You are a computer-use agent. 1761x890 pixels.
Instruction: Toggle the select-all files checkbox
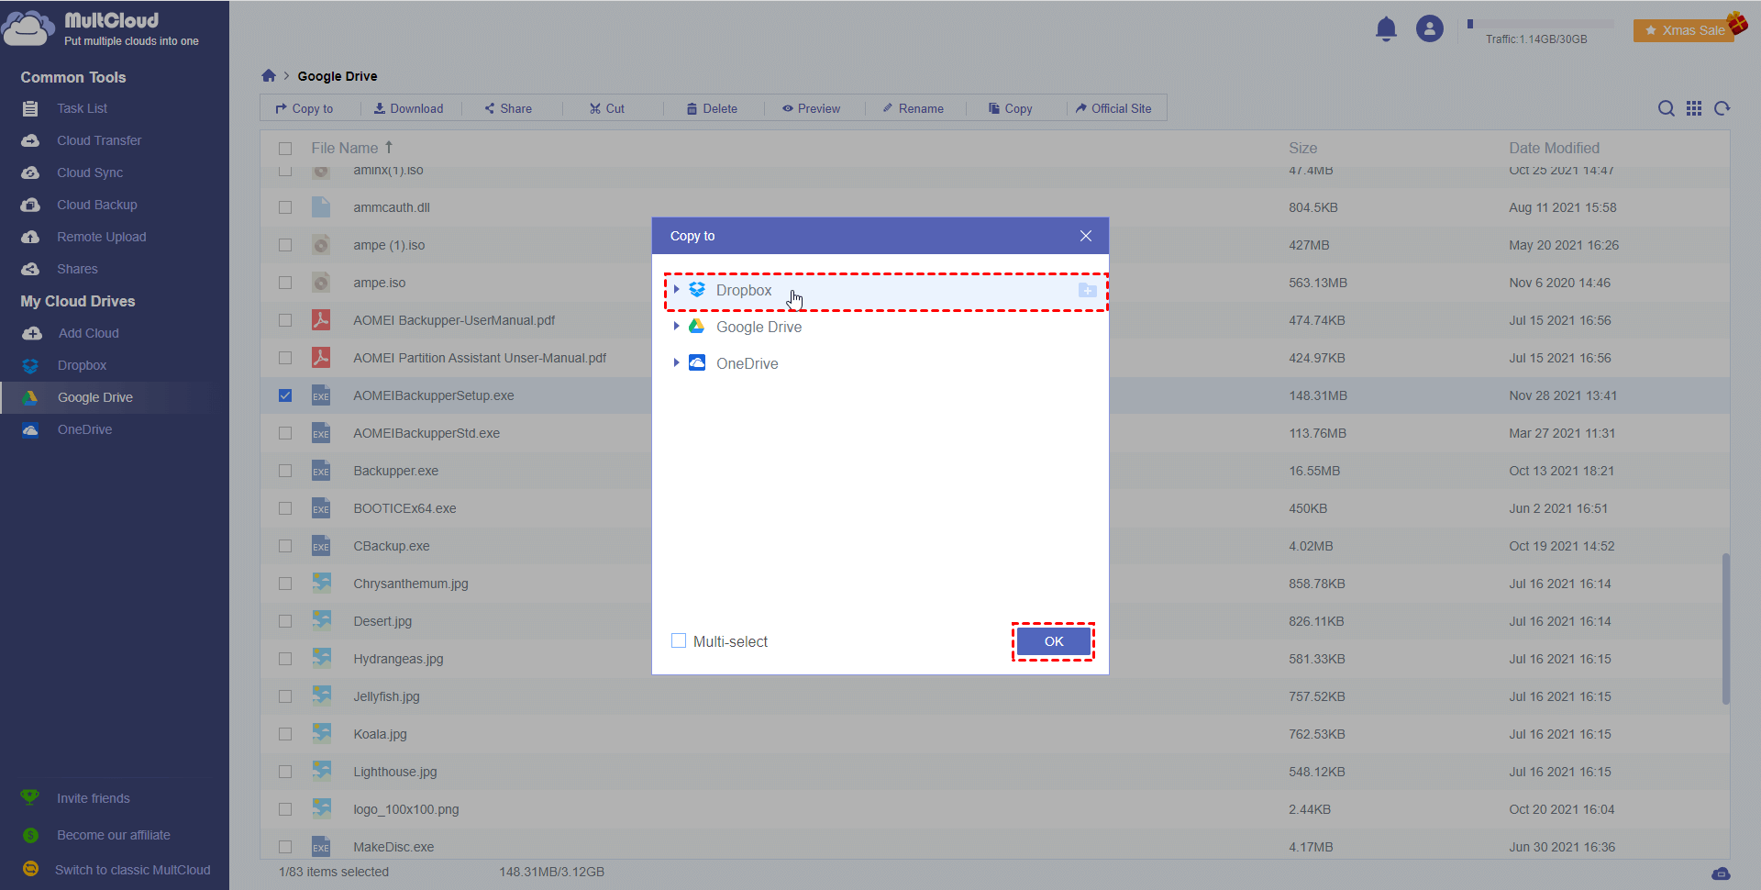pos(285,149)
